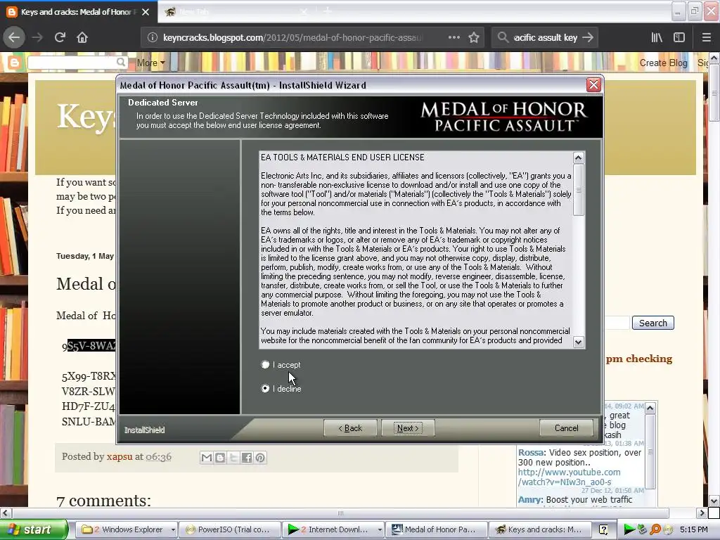Click the license text scrollbar thumb

click(x=578, y=190)
